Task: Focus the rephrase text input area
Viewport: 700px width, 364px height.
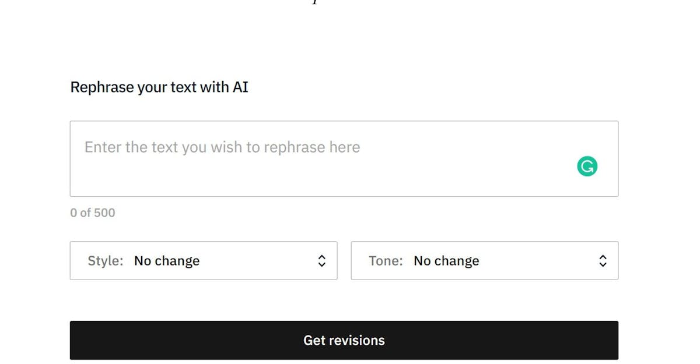Action: pyautogui.click(x=344, y=158)
